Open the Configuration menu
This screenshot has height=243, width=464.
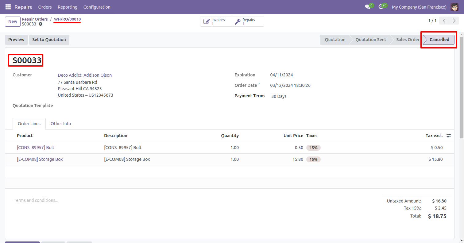coord(97,7)
